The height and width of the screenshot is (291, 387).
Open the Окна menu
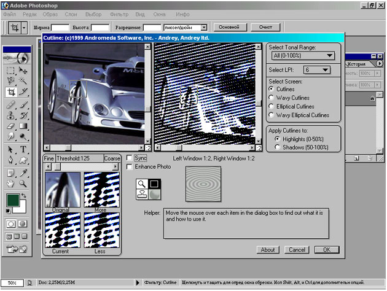(x=159, y=14)
